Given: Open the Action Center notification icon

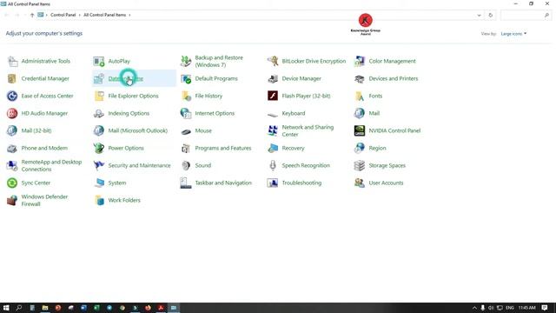Looking at the screenshot, I should click(x=545, y=308).
